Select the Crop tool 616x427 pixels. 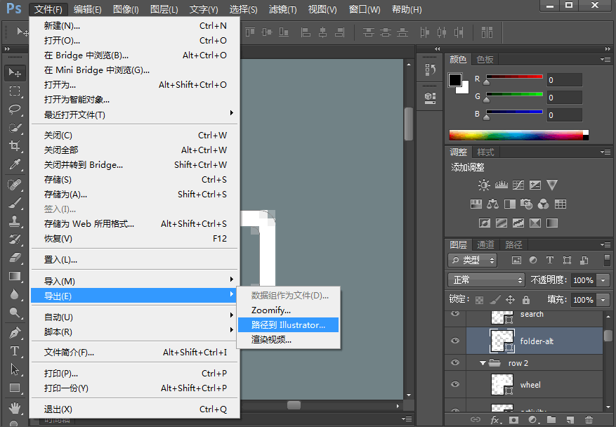15,145
